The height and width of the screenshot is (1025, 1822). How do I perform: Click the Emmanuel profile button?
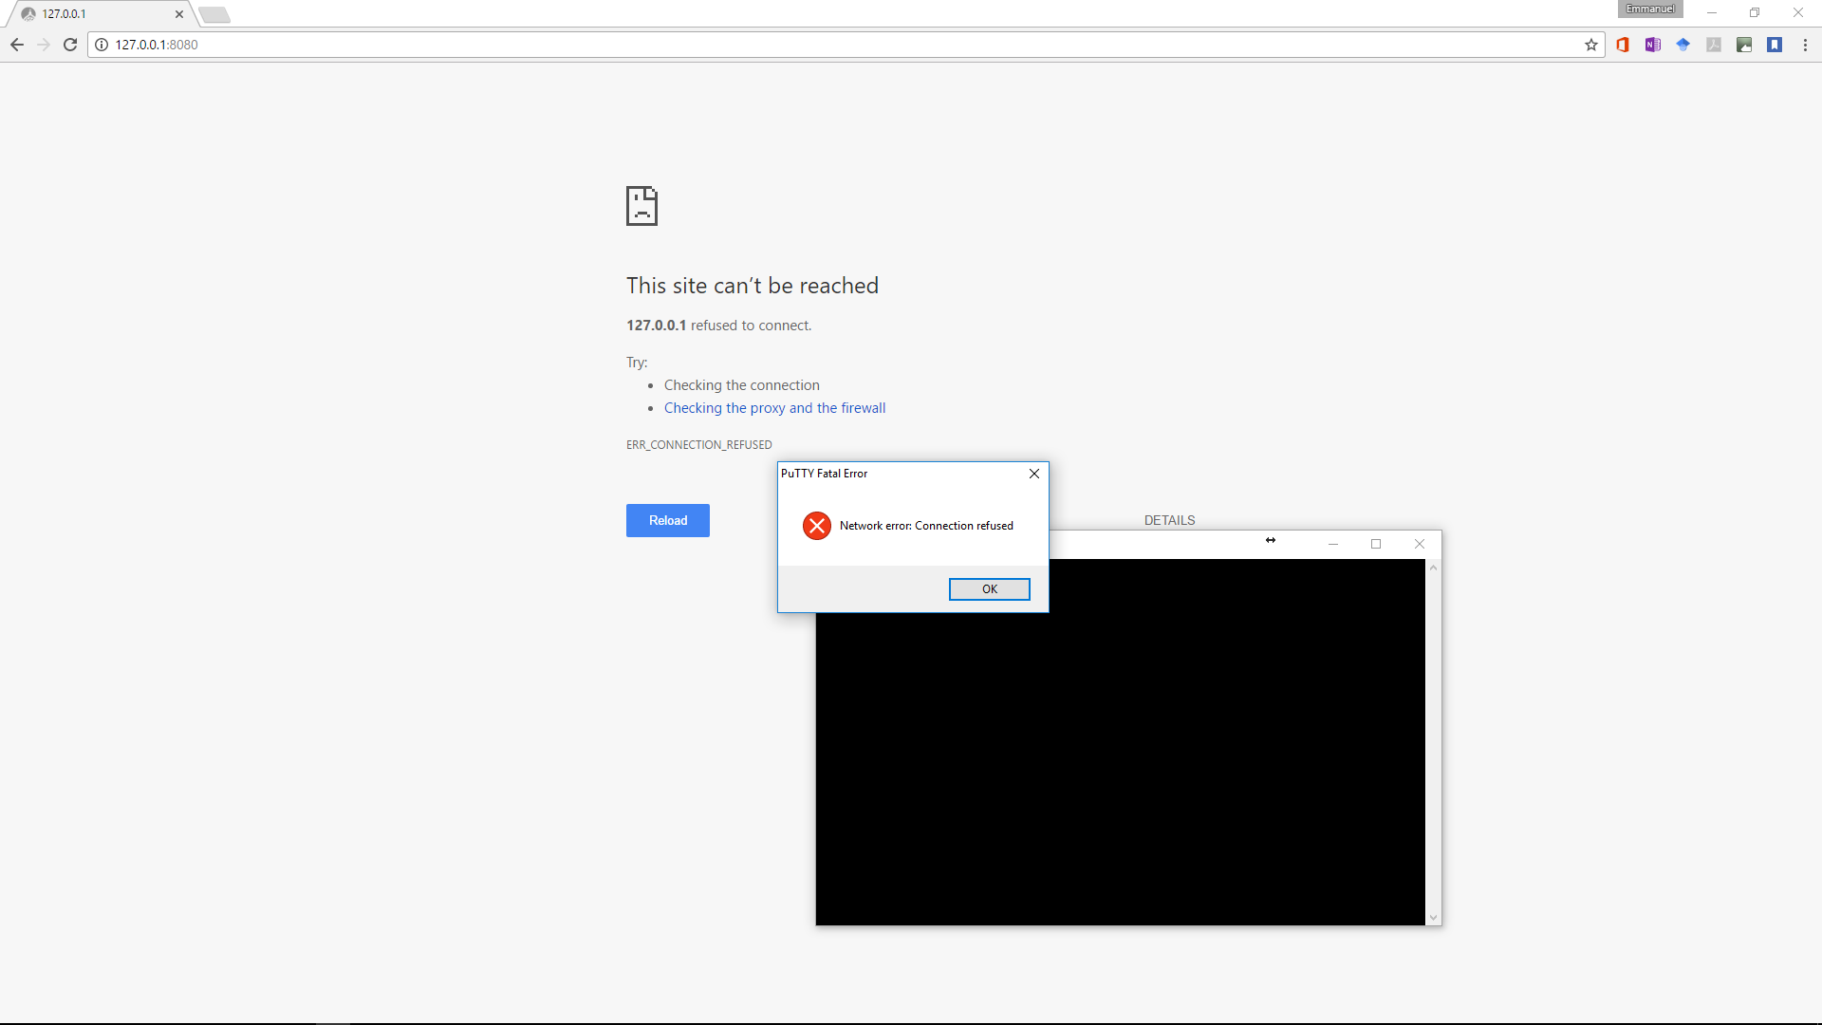1650,9
